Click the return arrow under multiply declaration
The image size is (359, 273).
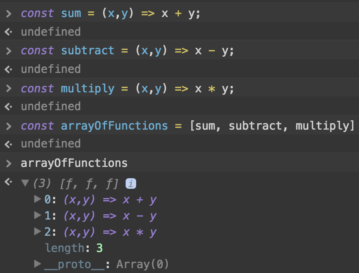point(8,106)
